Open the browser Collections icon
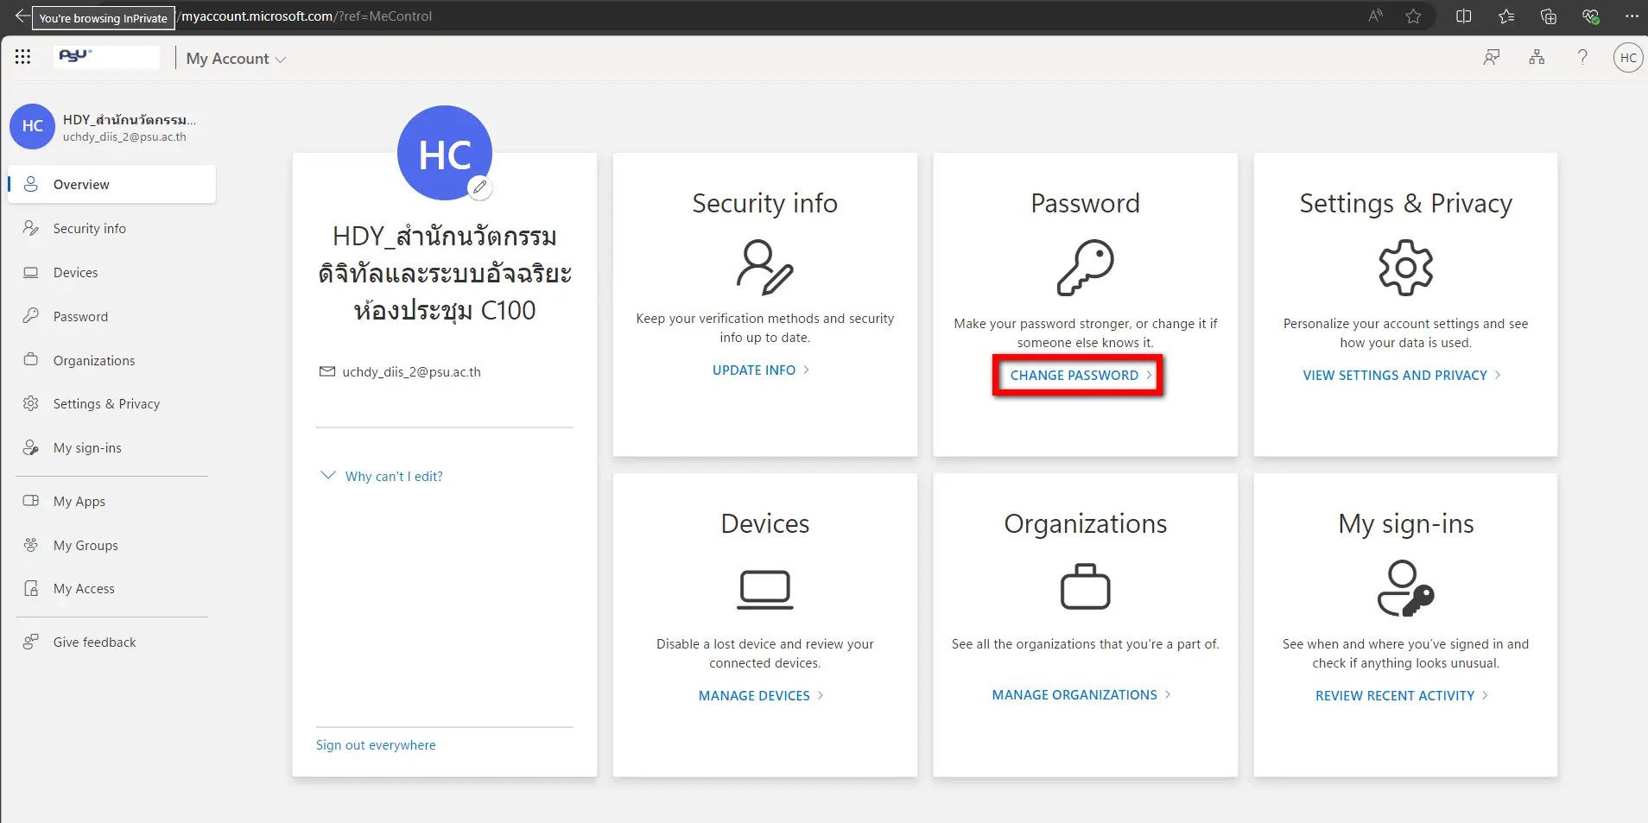The height and width of the screenshot is (823, 1648). click(x=1549, y=16)
